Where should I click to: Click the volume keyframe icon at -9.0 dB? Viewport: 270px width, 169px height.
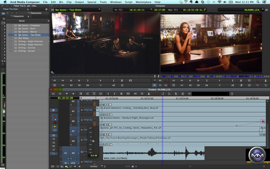(101, 105)
